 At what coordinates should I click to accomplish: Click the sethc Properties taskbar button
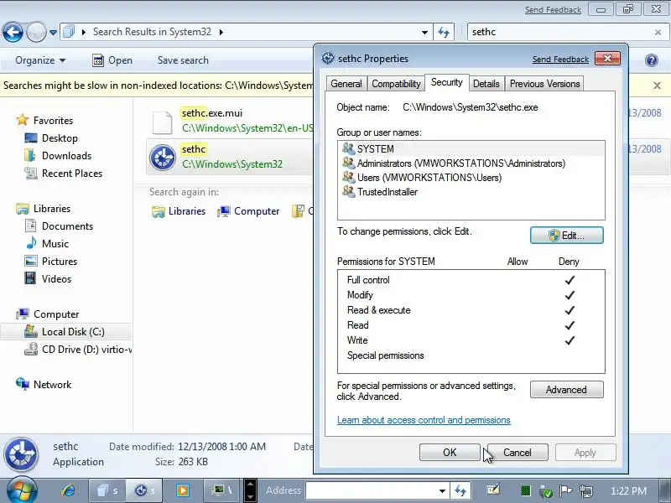point(144,490)
